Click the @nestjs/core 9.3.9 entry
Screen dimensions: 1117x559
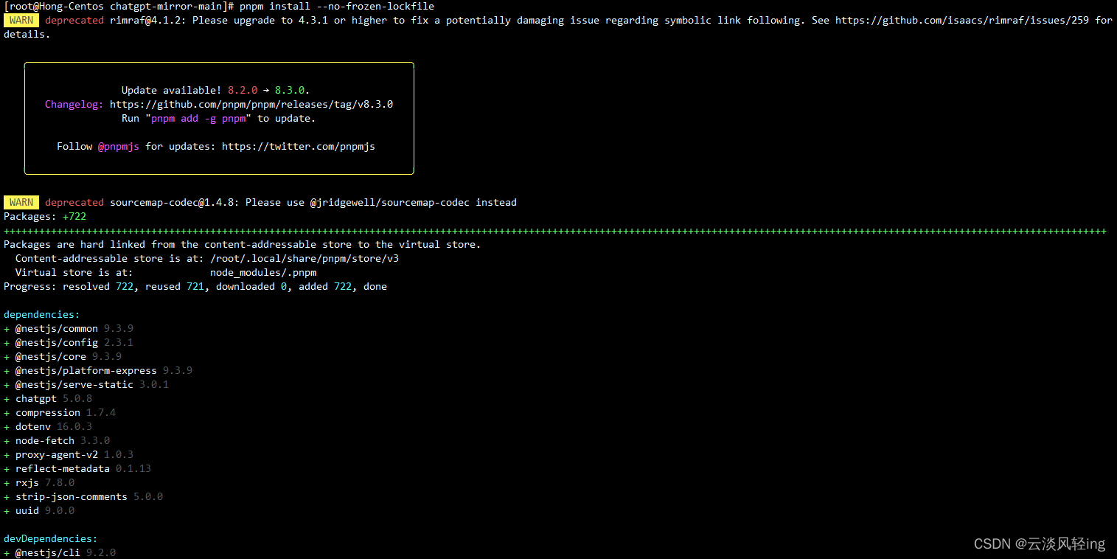tap(63, 356)
